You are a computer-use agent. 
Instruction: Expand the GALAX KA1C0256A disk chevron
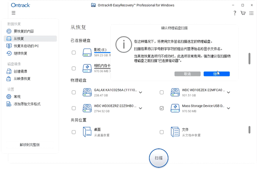(141, 92)
